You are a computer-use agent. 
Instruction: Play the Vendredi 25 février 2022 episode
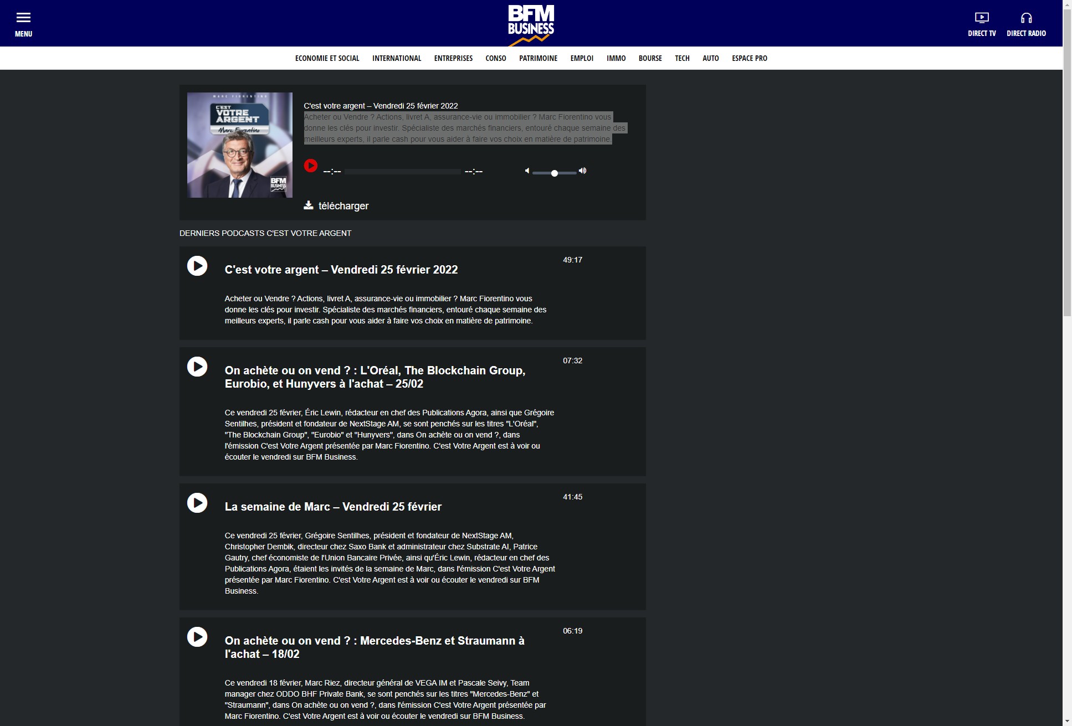(197, 266)
